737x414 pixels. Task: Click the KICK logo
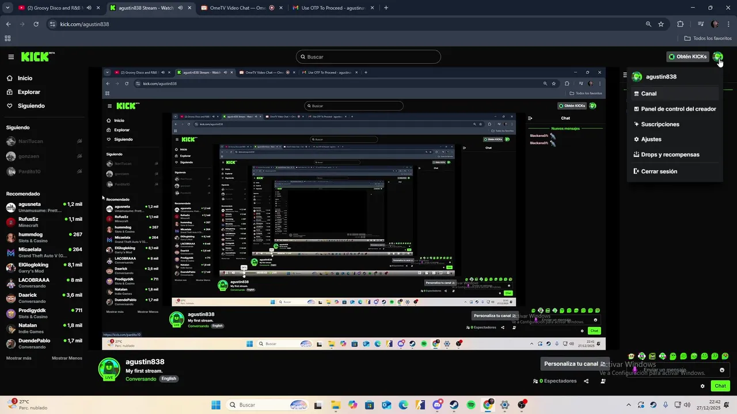37,56
